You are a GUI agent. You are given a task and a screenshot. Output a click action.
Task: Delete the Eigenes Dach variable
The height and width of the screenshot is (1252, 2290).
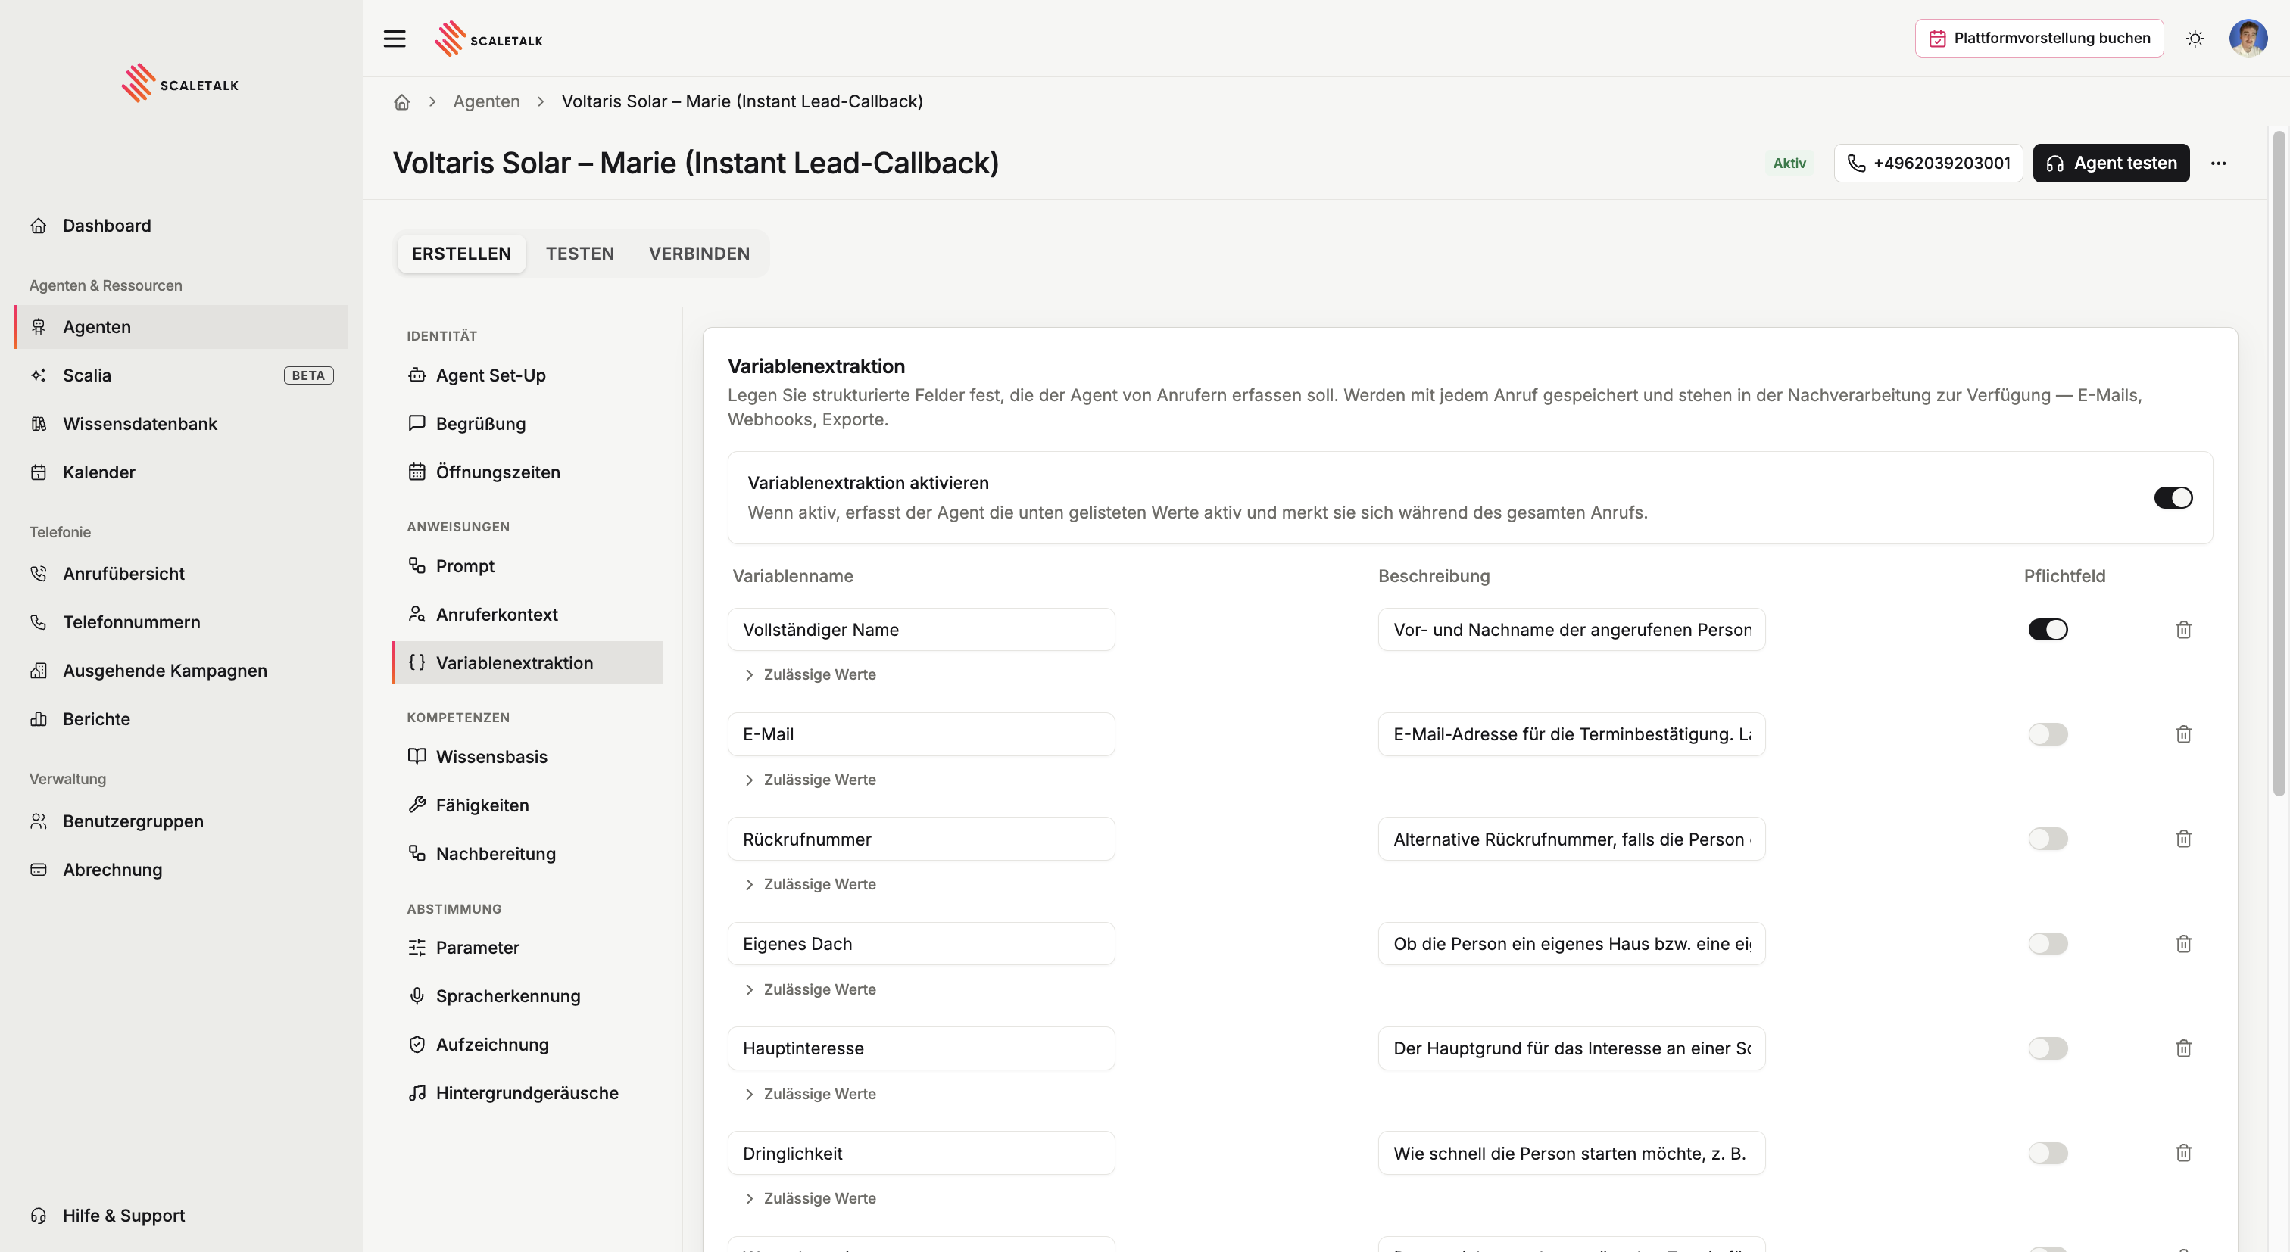pyautogui.click(x=2183, y=944)
